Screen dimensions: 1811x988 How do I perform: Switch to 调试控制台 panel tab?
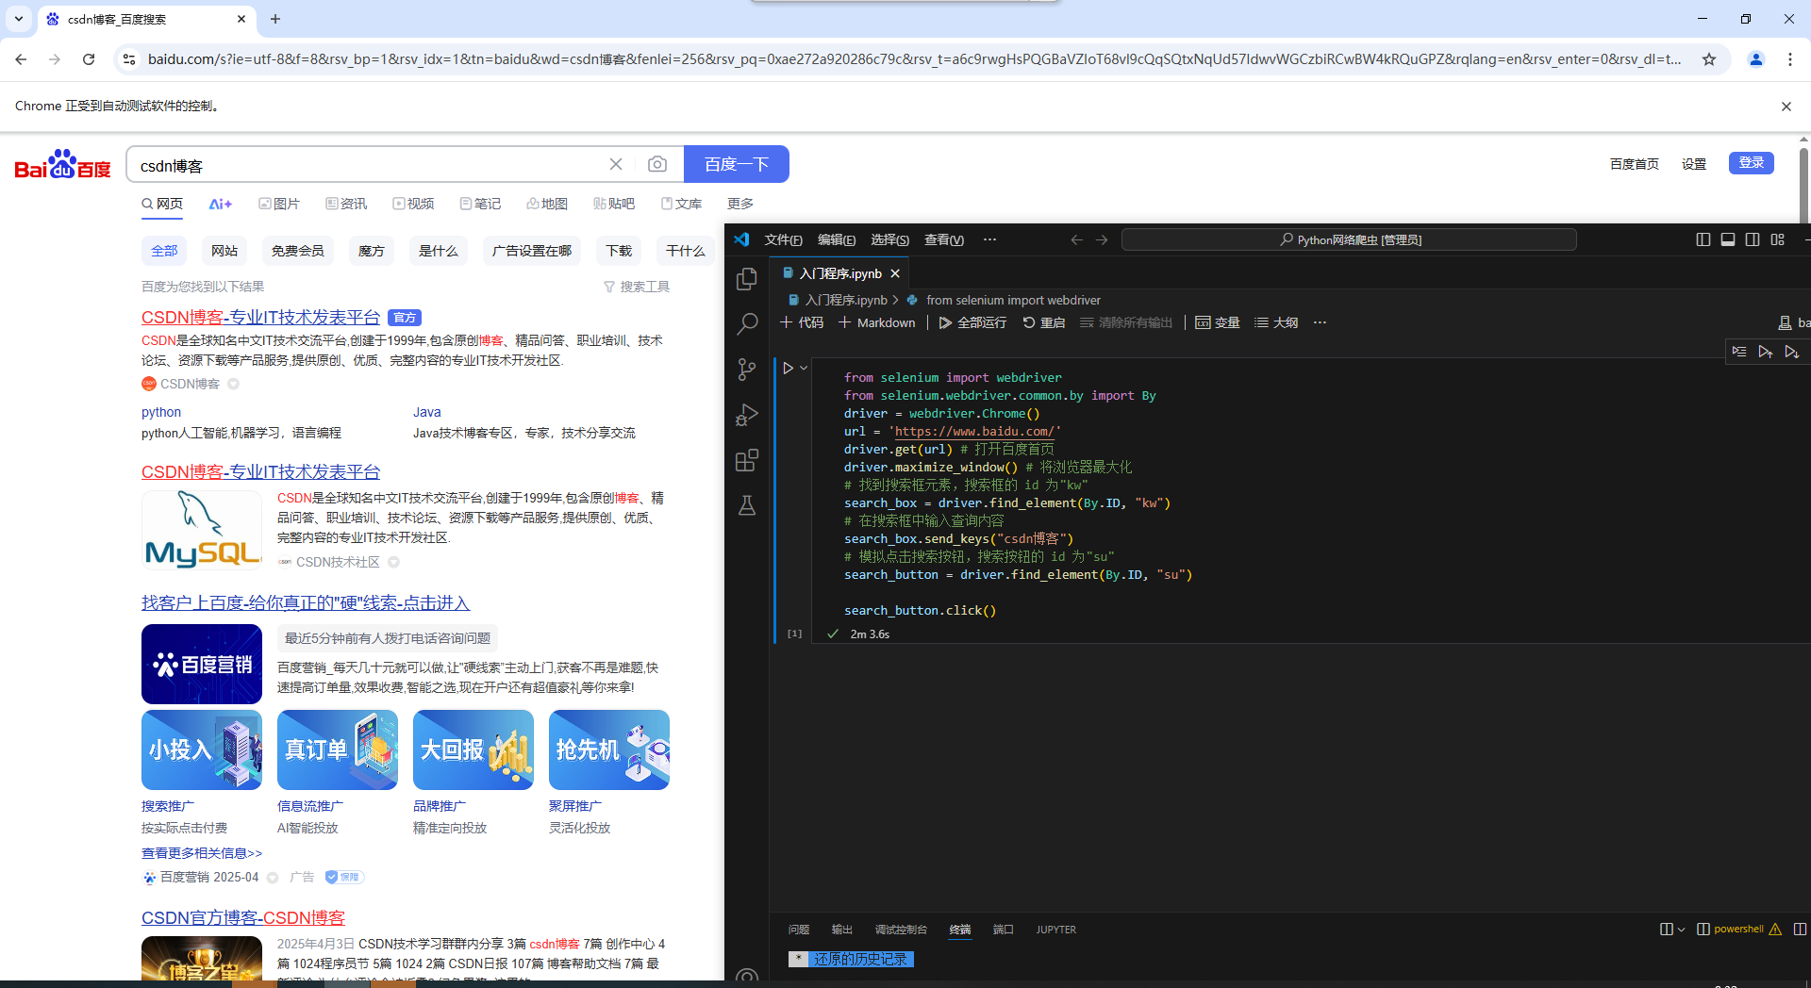click(x=901, y=930)
